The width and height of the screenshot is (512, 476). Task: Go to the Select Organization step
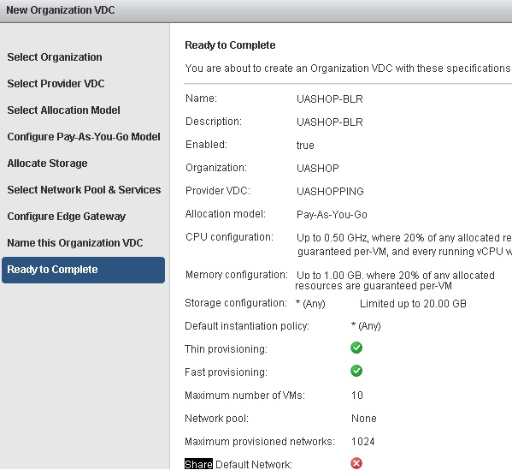55,57
